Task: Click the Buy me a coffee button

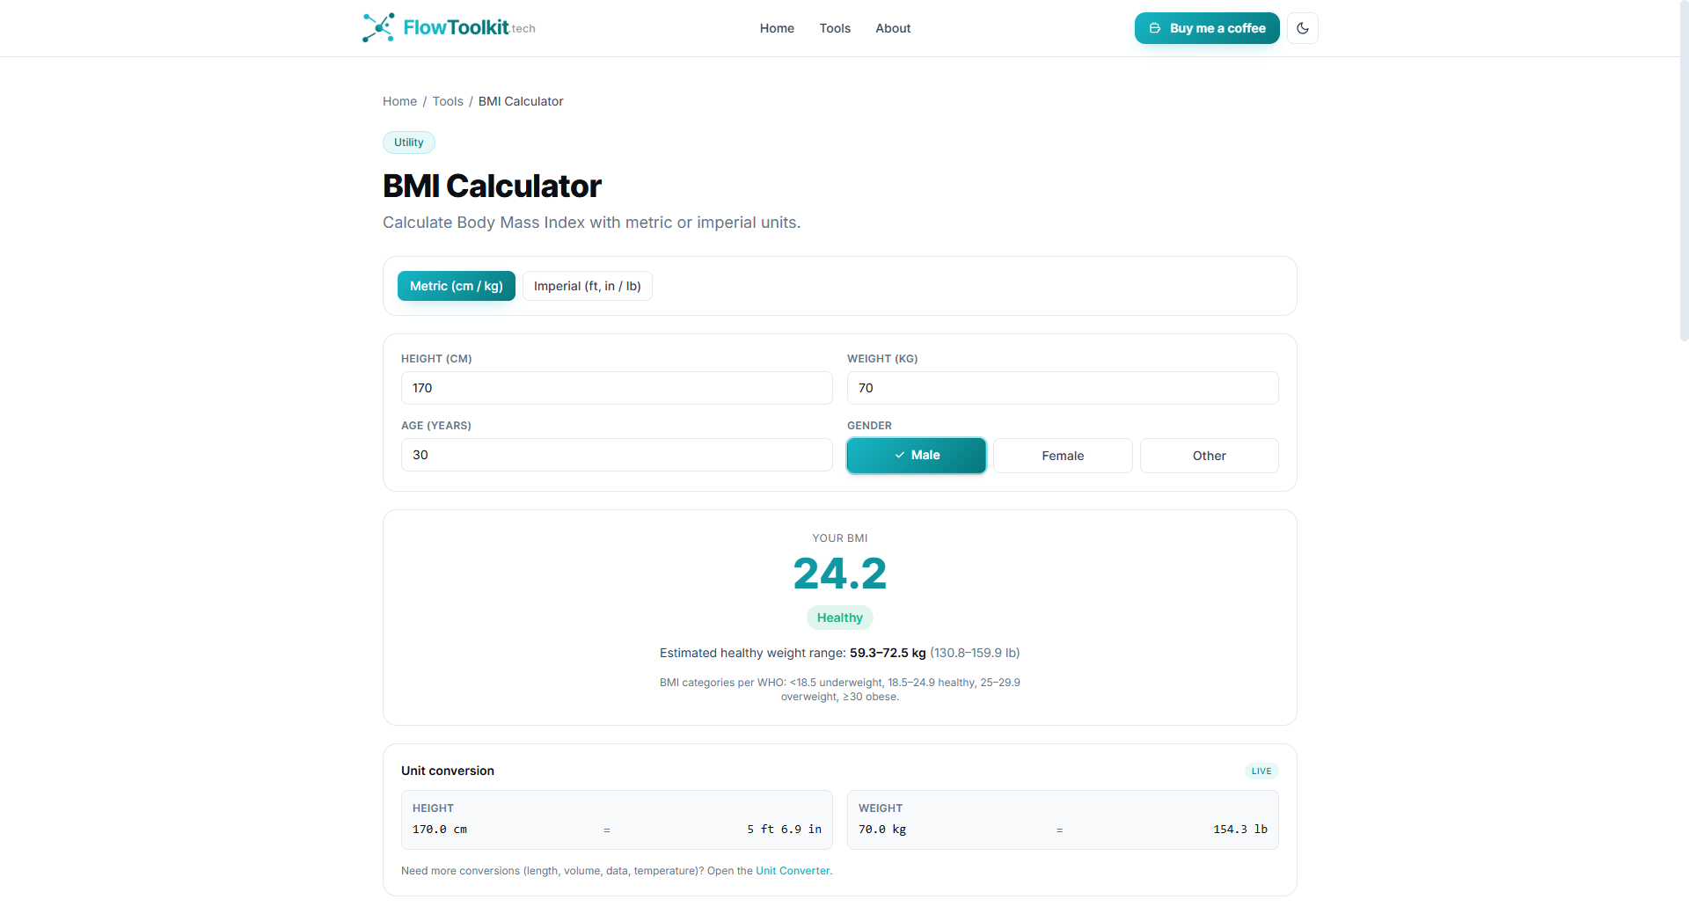Action: 1207,28
